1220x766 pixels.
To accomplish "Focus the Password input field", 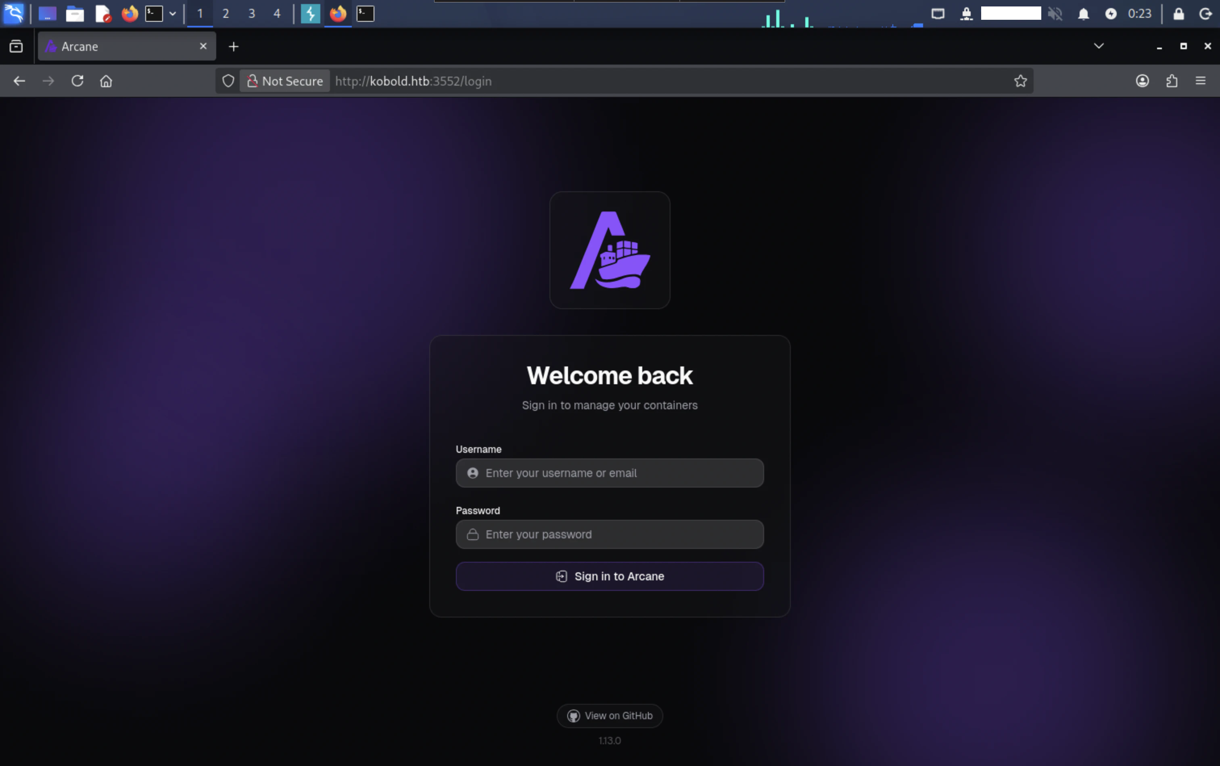I will tap(610, 534).
